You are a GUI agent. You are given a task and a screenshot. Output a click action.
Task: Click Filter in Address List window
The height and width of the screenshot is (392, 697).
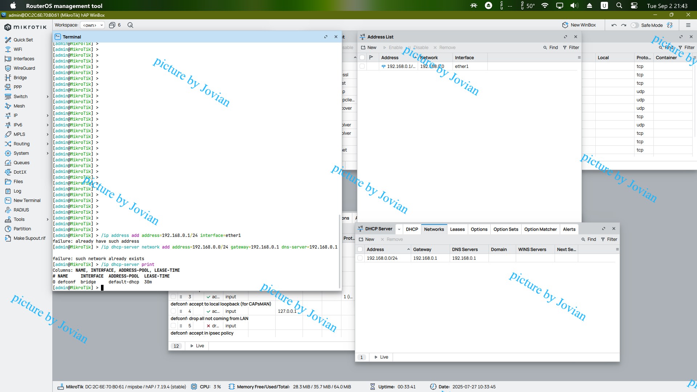tap(571, 48)
